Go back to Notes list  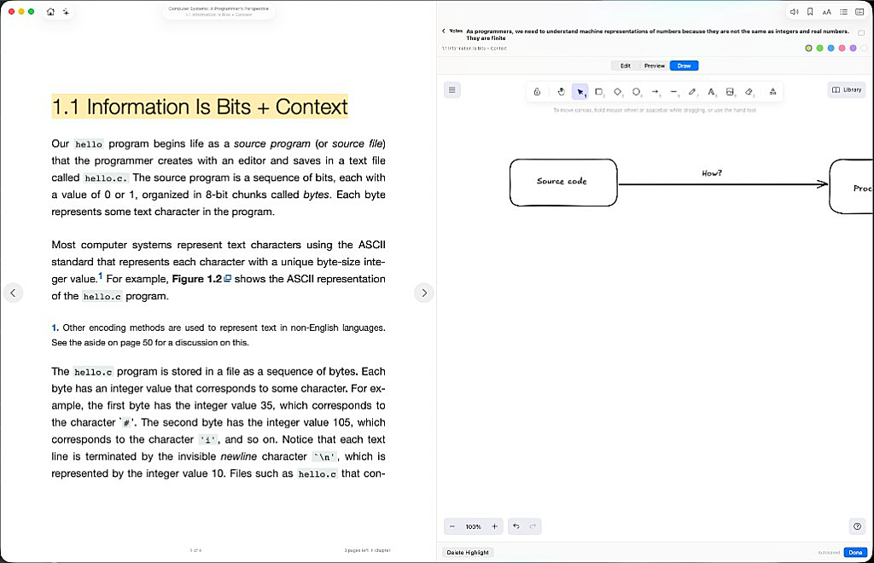pyautogui.click(x=452, y=32)
